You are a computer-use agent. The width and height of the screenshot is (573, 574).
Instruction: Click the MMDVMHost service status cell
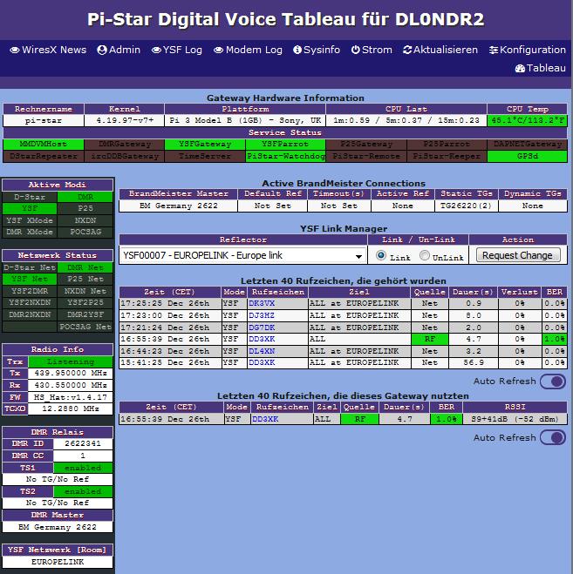coord(44,145)
